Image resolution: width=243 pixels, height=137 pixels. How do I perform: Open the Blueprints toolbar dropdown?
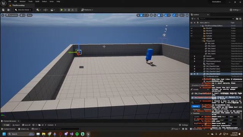pos(46,10)
